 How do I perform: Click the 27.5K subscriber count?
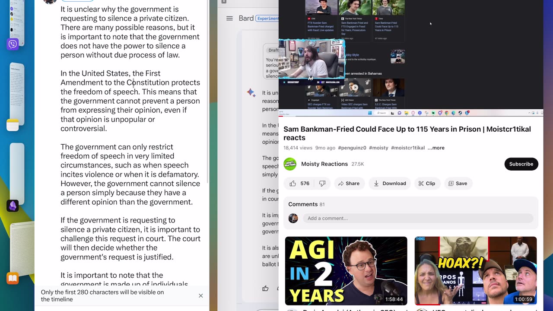[x=358, y=164]
